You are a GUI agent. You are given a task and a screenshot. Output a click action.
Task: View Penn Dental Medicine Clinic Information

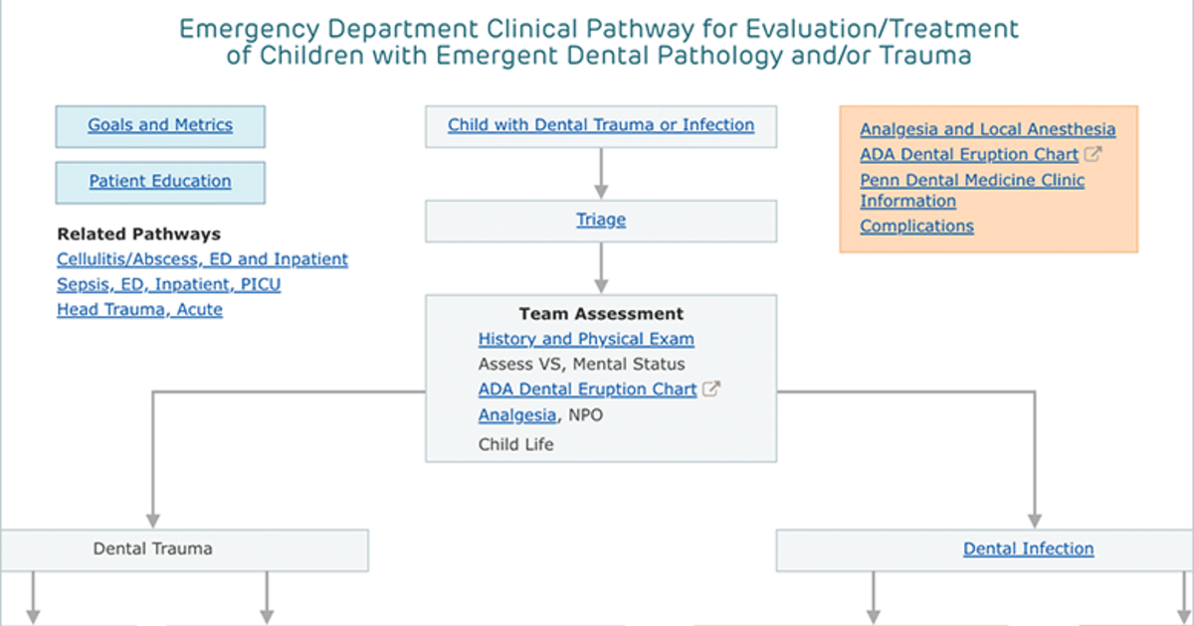click(x=972, y=191)
